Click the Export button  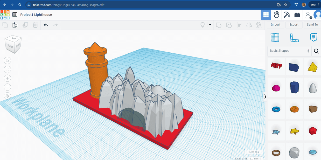(x=294, y=25)
